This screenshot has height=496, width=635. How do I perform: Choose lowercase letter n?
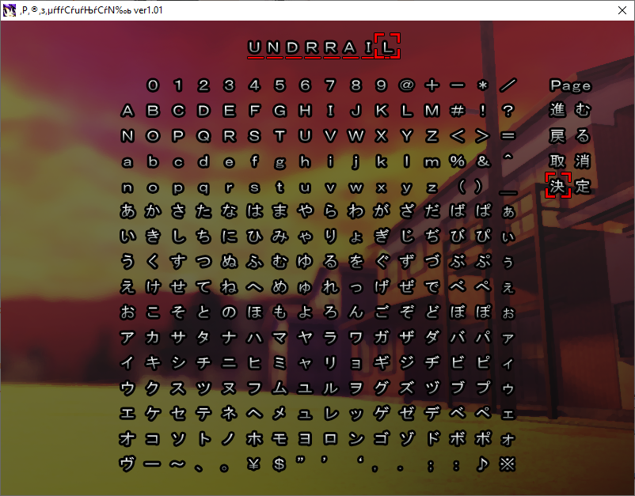coord(127,187)
